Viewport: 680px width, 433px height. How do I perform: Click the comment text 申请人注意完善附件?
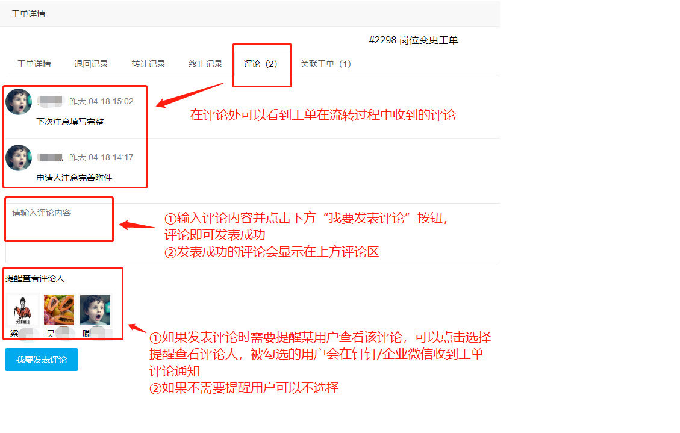coord(74,178)
